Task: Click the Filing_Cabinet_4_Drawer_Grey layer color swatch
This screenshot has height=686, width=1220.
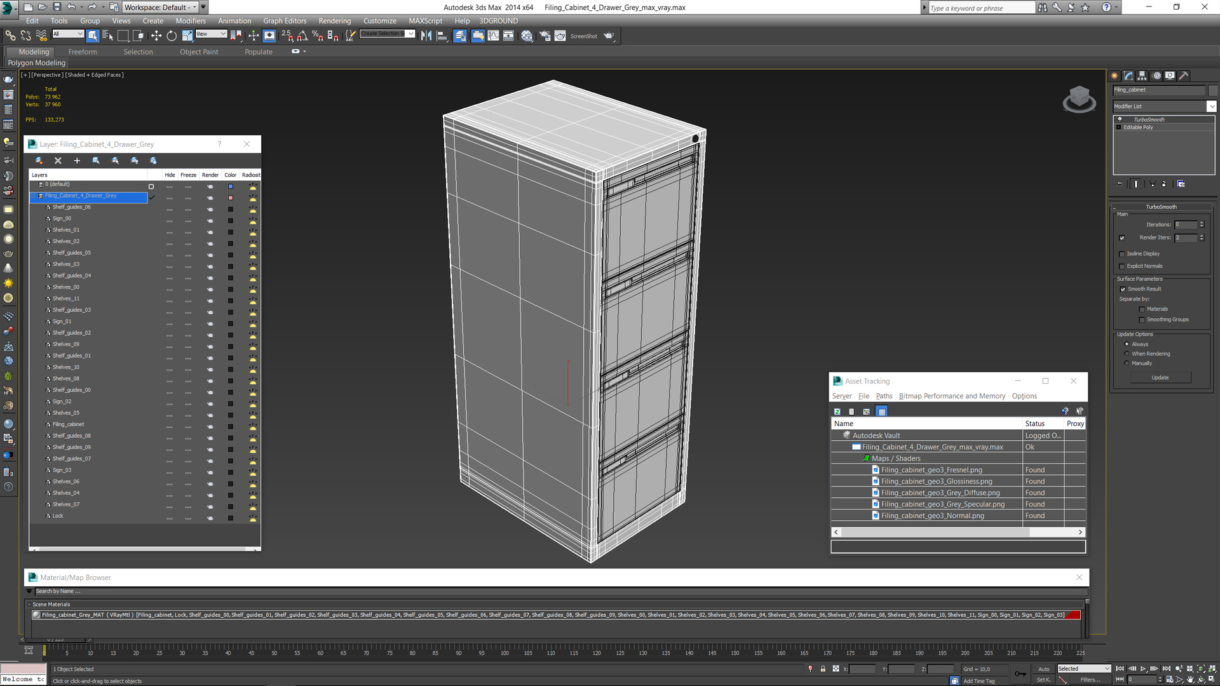Action: [231, 198]
